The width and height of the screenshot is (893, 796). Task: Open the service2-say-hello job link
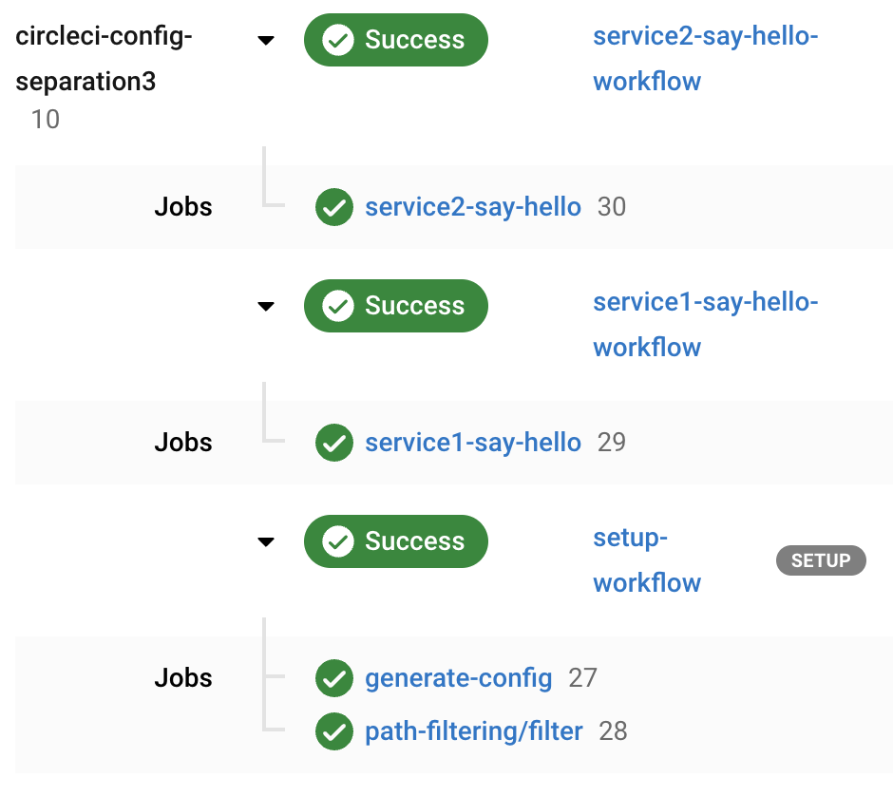click(473, 207)
